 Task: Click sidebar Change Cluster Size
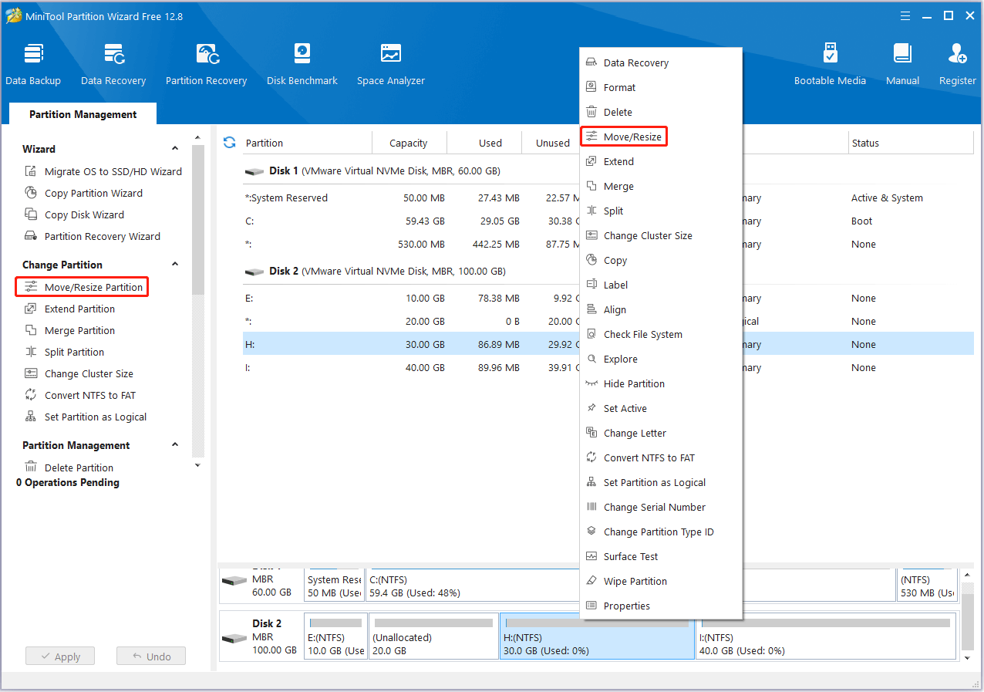click(79, 374)
